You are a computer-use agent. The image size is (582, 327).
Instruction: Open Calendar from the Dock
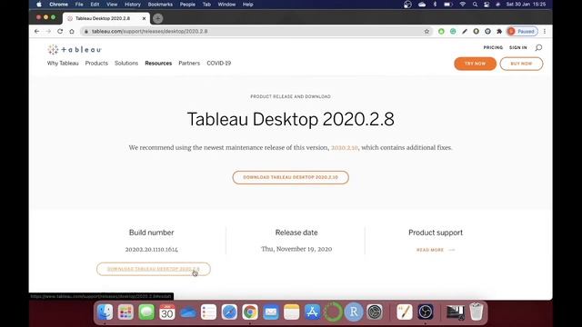167,312
